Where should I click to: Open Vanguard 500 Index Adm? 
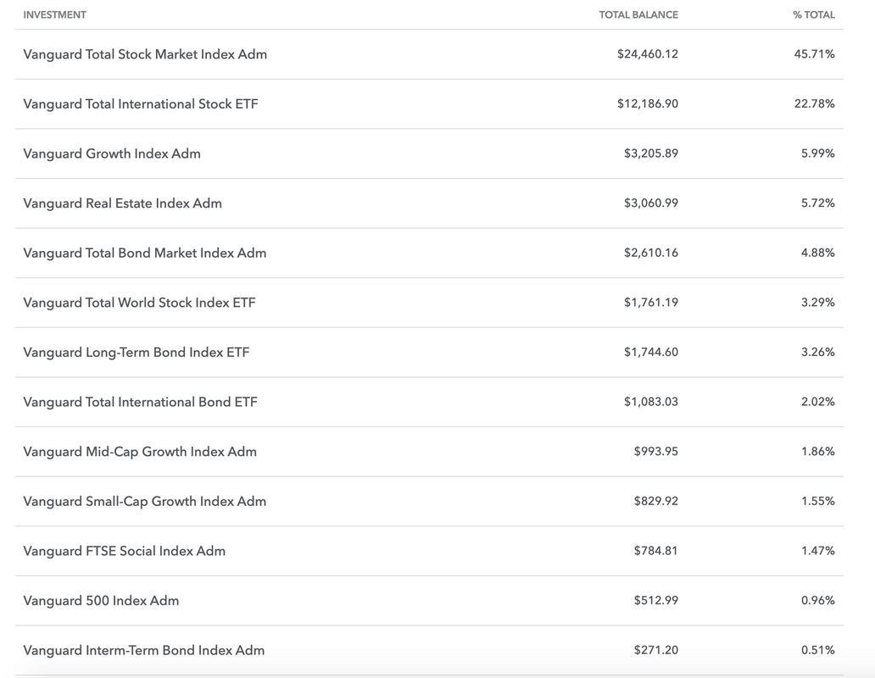tap(101, 600)
